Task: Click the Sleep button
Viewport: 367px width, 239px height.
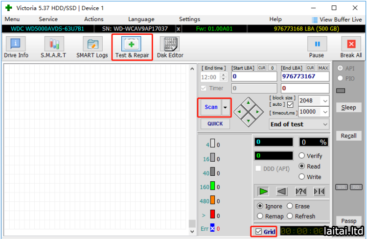Action: click(x=348, y=107)
